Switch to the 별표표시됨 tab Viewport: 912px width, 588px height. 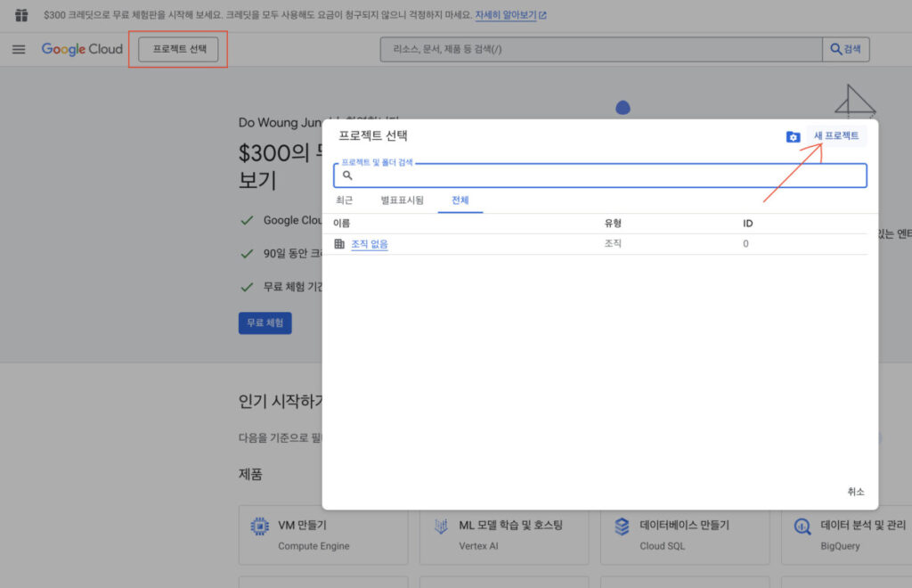402,200
